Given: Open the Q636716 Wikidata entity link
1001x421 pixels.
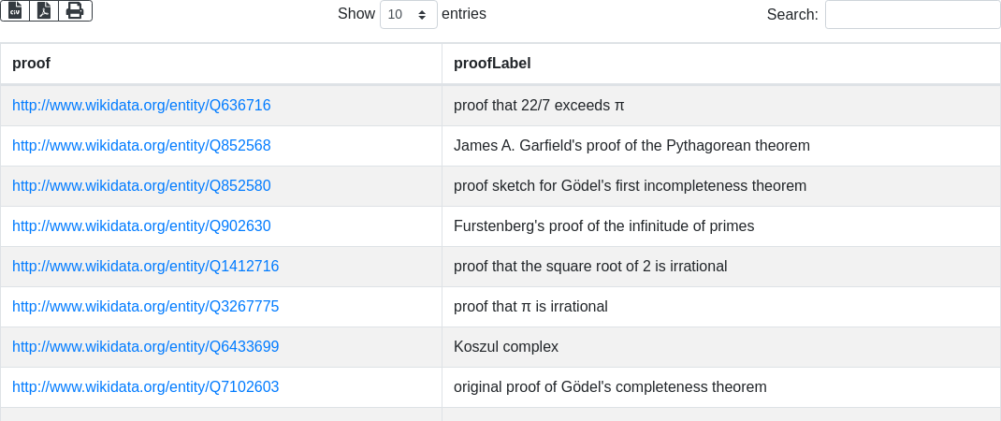Looking at the screenshot, I should click(141, 106).
